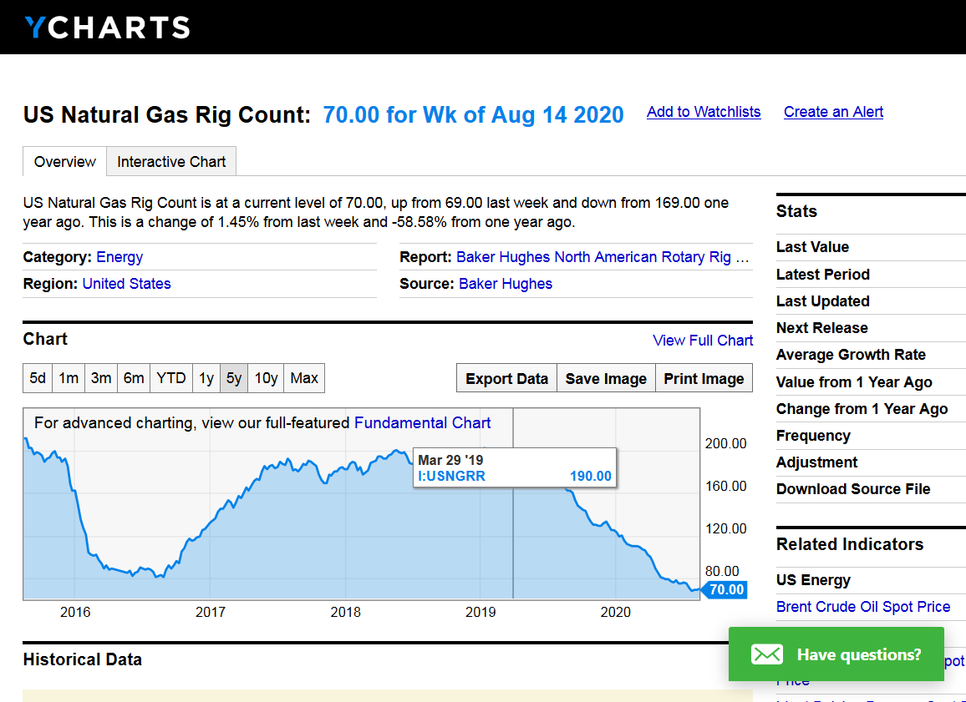Select the 1m time range
966x702 pixels.
click(x=69, y=378)
